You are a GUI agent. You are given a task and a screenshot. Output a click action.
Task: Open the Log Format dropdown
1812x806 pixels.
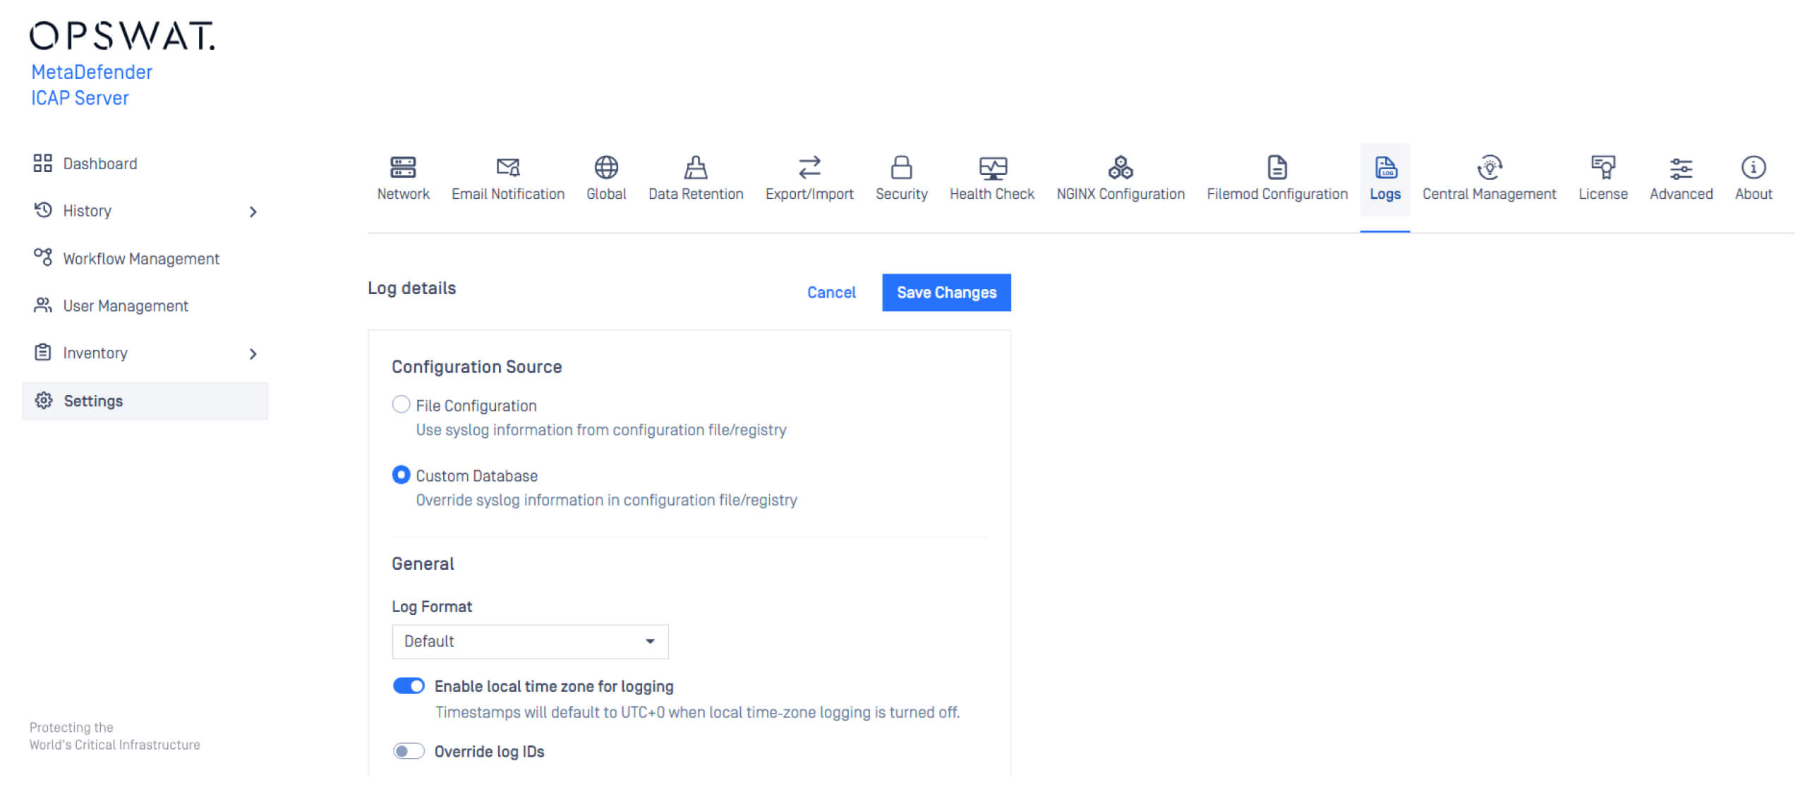(x=530, y=642)
